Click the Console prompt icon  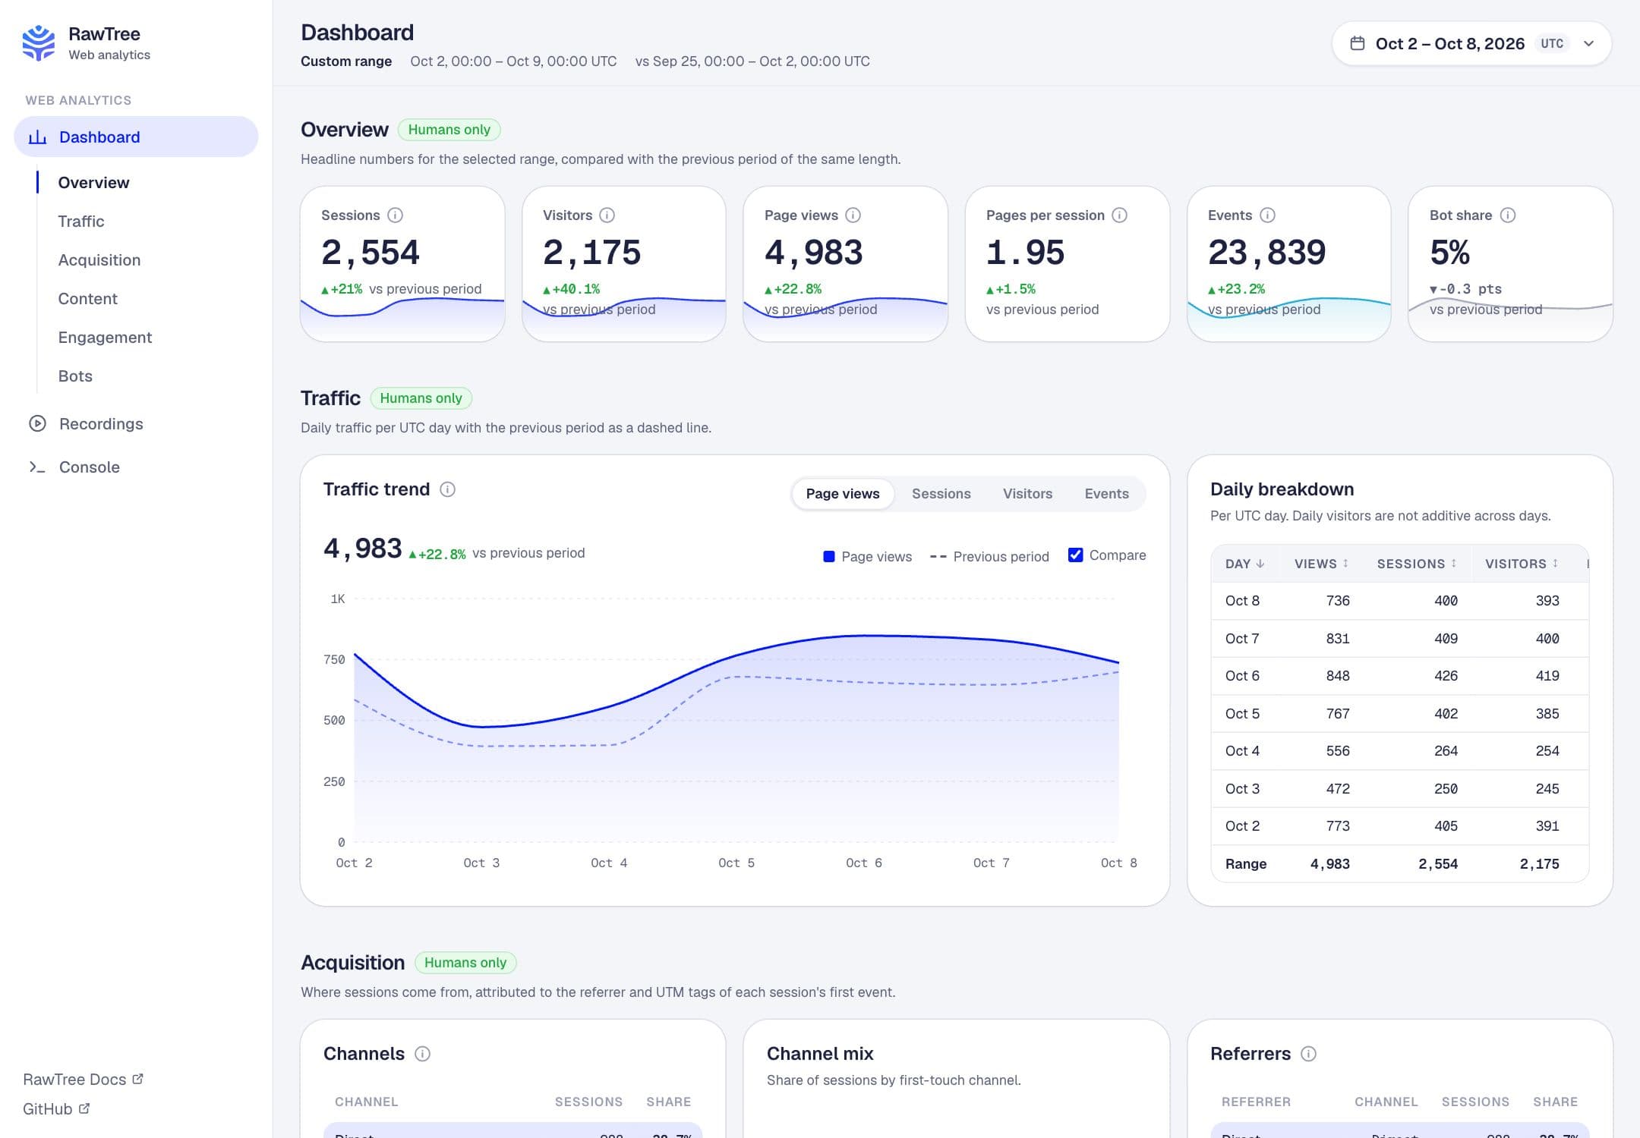click(37, 467)
